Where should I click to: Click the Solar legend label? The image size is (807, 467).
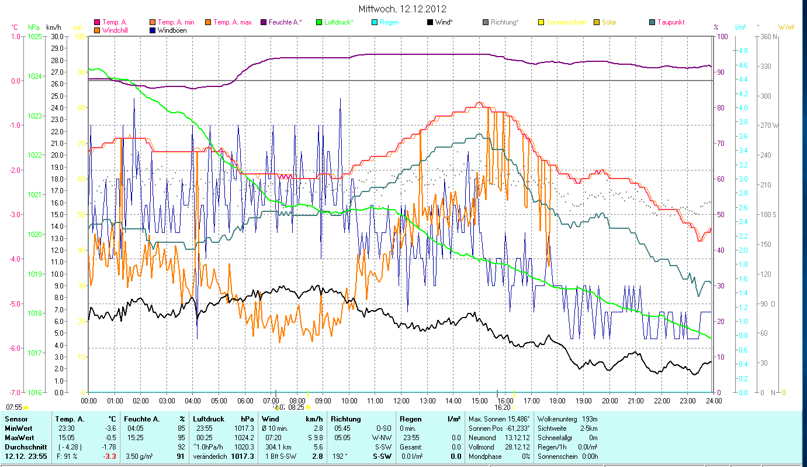pyautogui.click(x=609, y=22)
